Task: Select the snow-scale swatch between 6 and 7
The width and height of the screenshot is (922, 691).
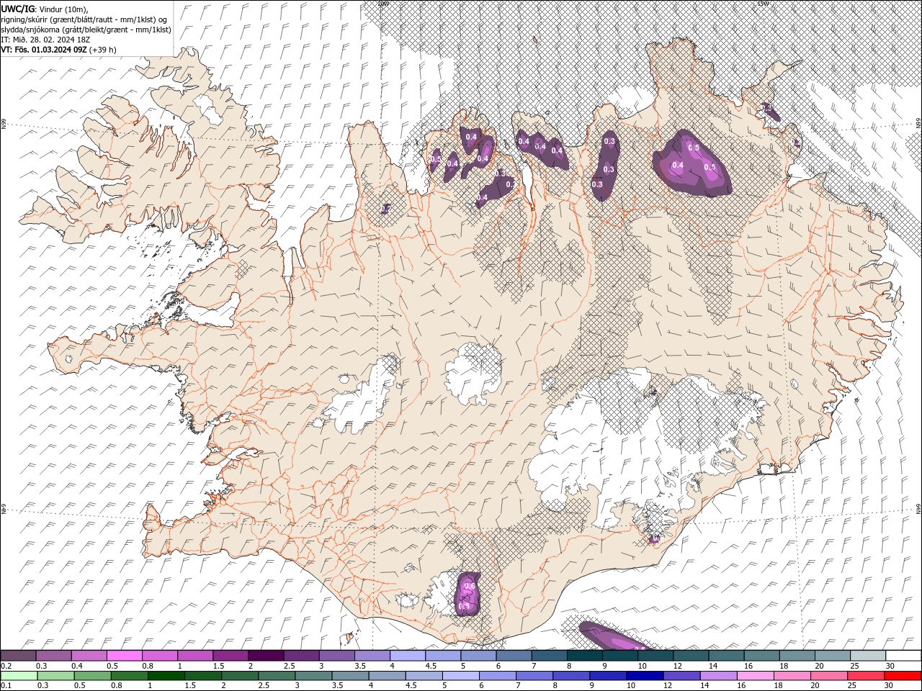Action: coord(514,656)
